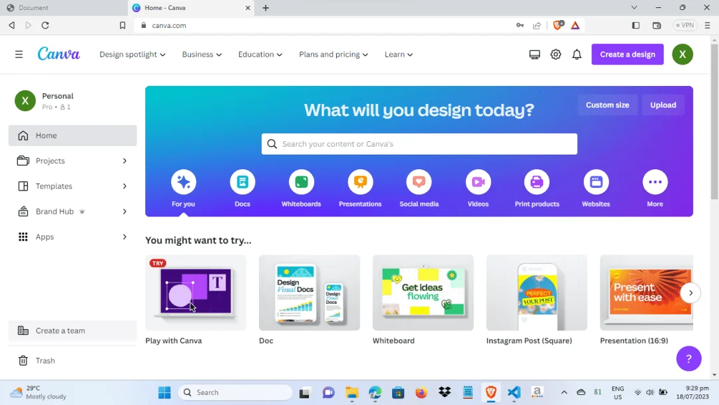Click Create a team in sidebar

coord(73,330)
